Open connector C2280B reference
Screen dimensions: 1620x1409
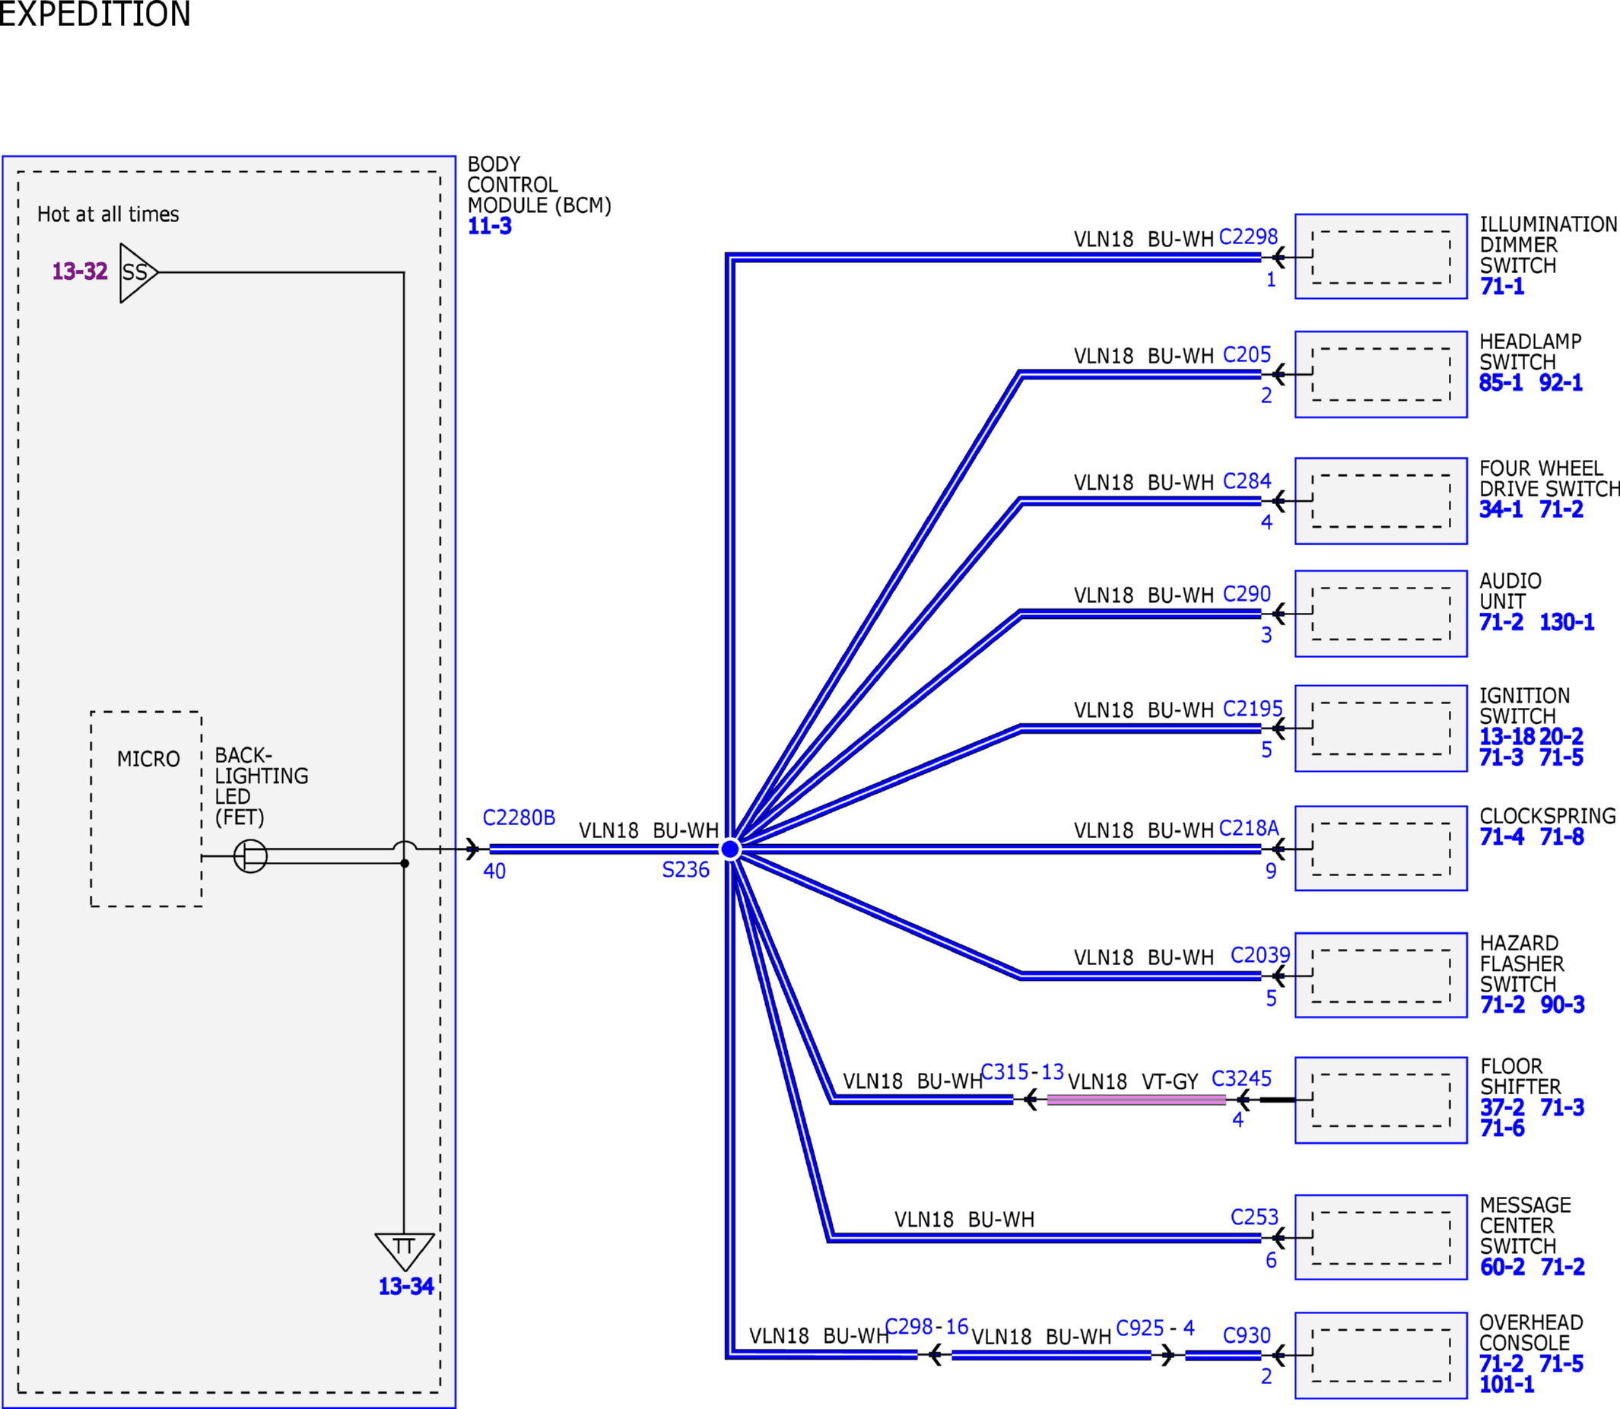tap(519, 817)
